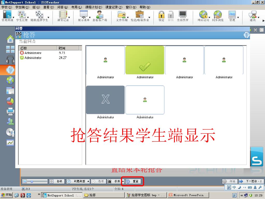This screenshot has width=265, height=199.
Task: Click the line-chart sidebar icon
Action: pyautogui.click(x=10, y=143)
